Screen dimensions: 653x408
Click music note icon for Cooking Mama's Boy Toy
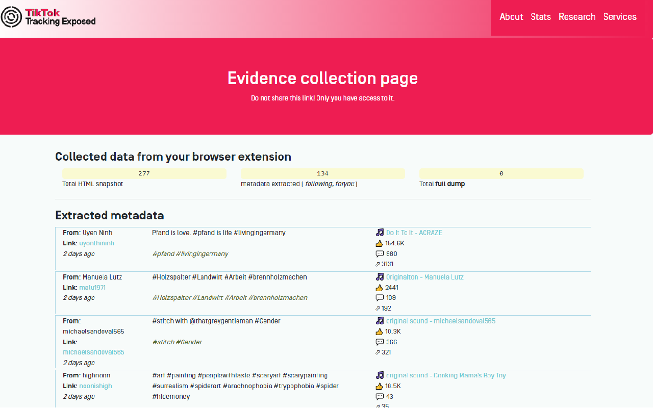coord(380,375)
